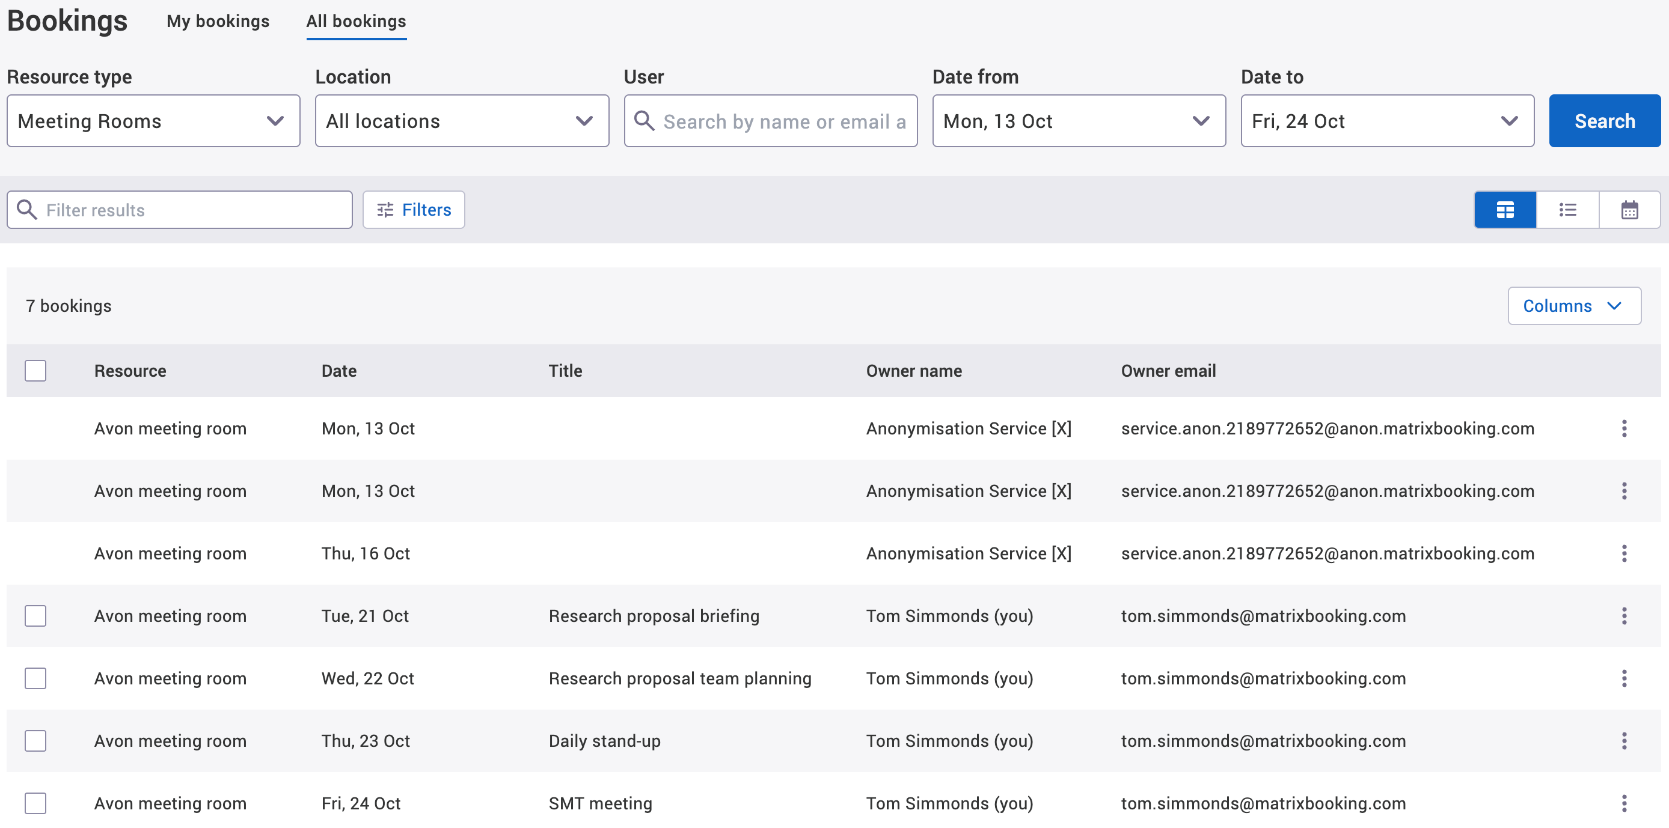This screenshot has height=828, width=1669.
Task: Open the All locations dropdown
Action: click(461, 121)
